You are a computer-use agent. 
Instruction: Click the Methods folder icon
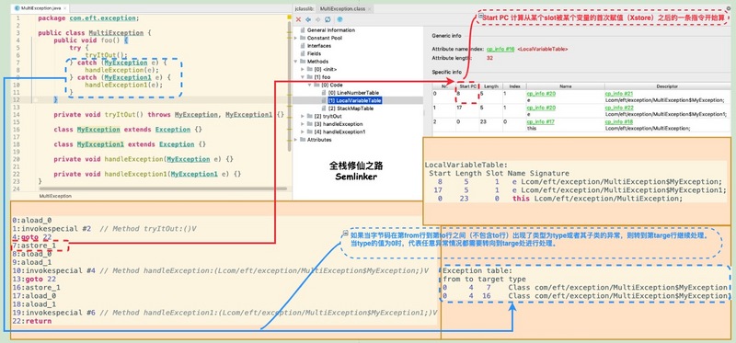click(x=303, y=62)
